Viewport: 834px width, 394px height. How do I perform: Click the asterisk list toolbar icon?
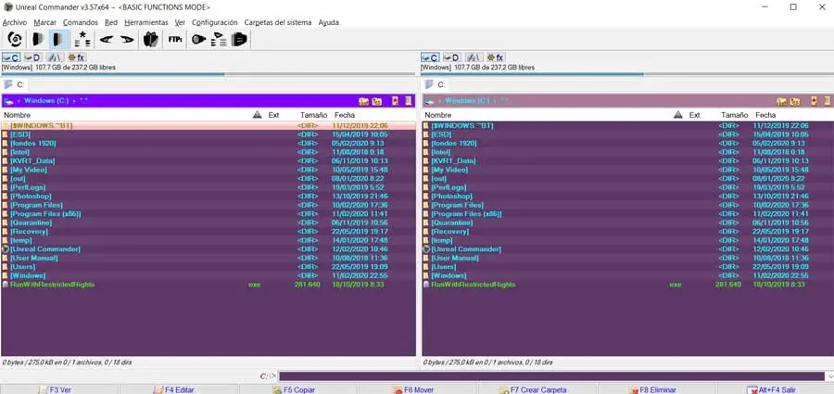click(x=82, y=39)
